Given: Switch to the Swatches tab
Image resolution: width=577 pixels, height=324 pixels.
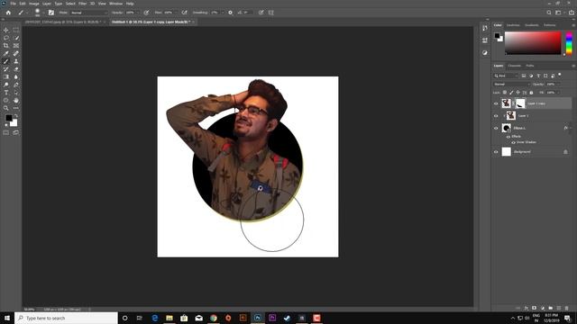Looking at the screenshot, I should pos(513,25).
